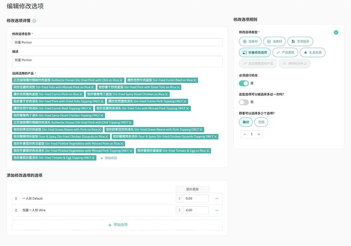The image size is (351, 246).
Task: Choose the 礼品包装 modifier type
Action: pyautogui.click(x=312, y=52)
